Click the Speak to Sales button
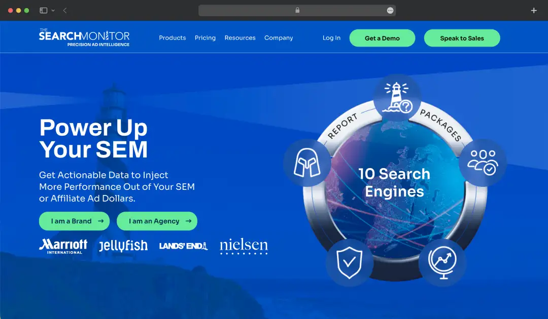Screen dimensions: 548x319 pyautogui.click(x=462, y=38)
